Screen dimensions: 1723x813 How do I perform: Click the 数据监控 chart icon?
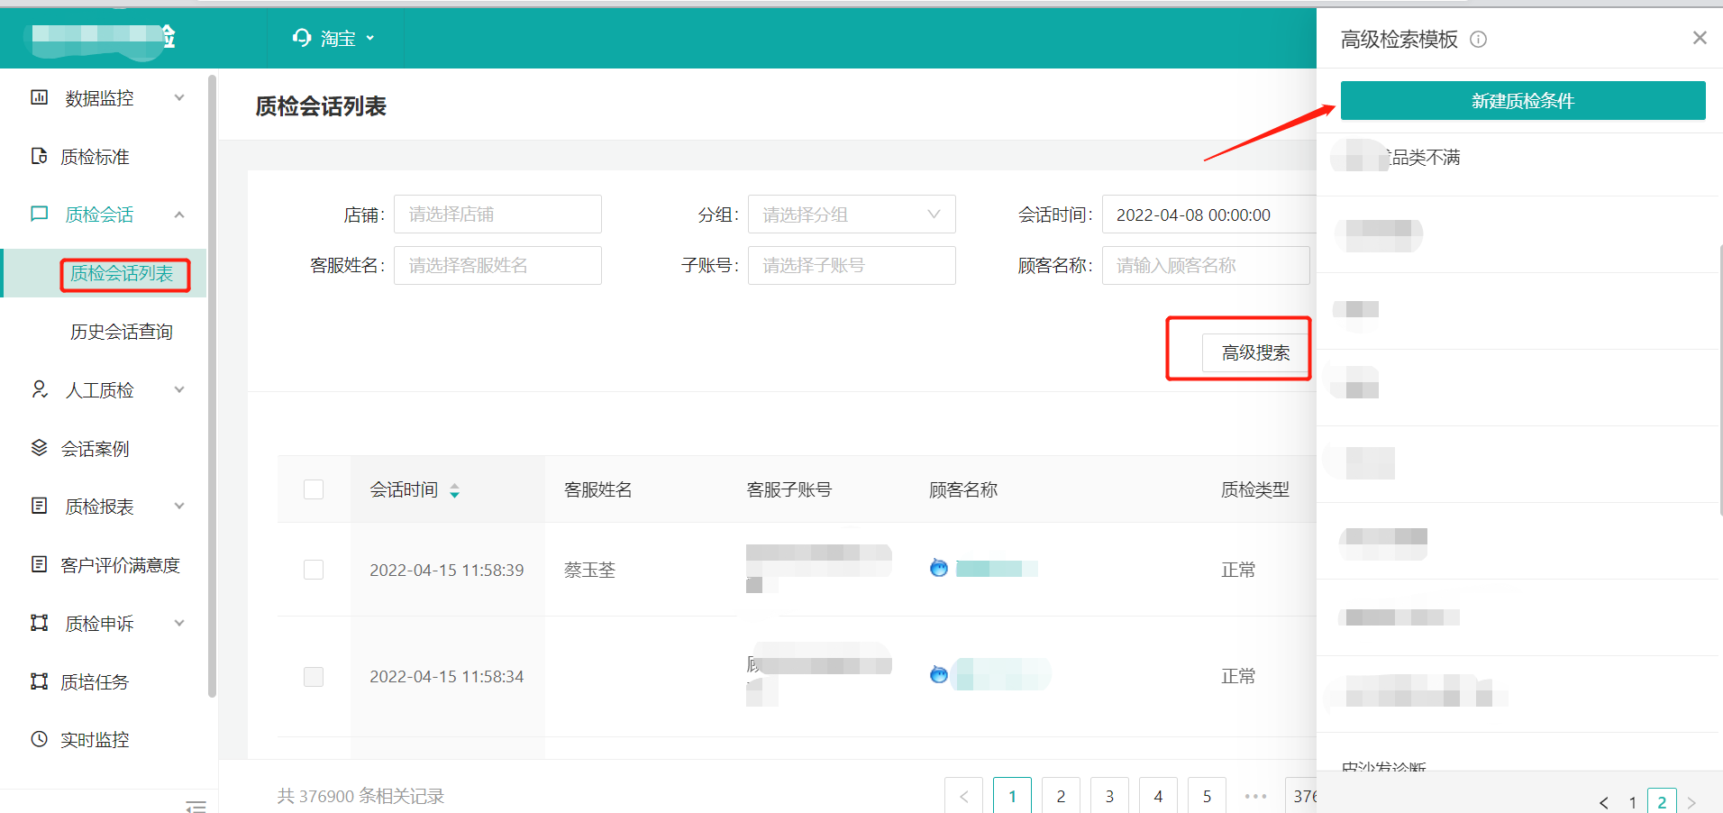point(39,97)
